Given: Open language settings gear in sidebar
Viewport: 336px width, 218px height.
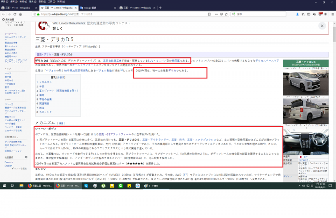Looking at the screenshot, I should click(26, 157).
